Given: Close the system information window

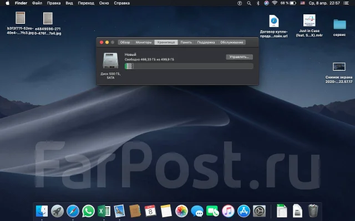Looking at the screenshot, I should 102,42.
